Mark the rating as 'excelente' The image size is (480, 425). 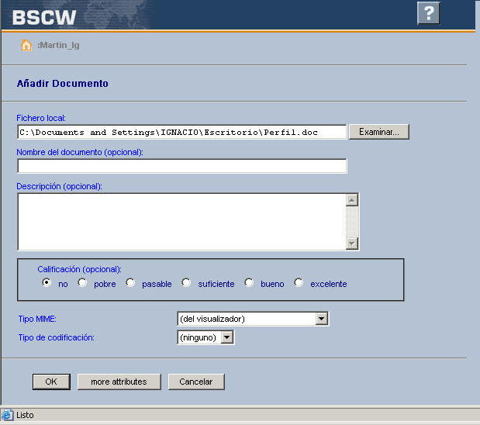click(x=299, y=283)
